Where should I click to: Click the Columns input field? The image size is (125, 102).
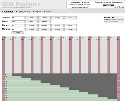(18, 18)
